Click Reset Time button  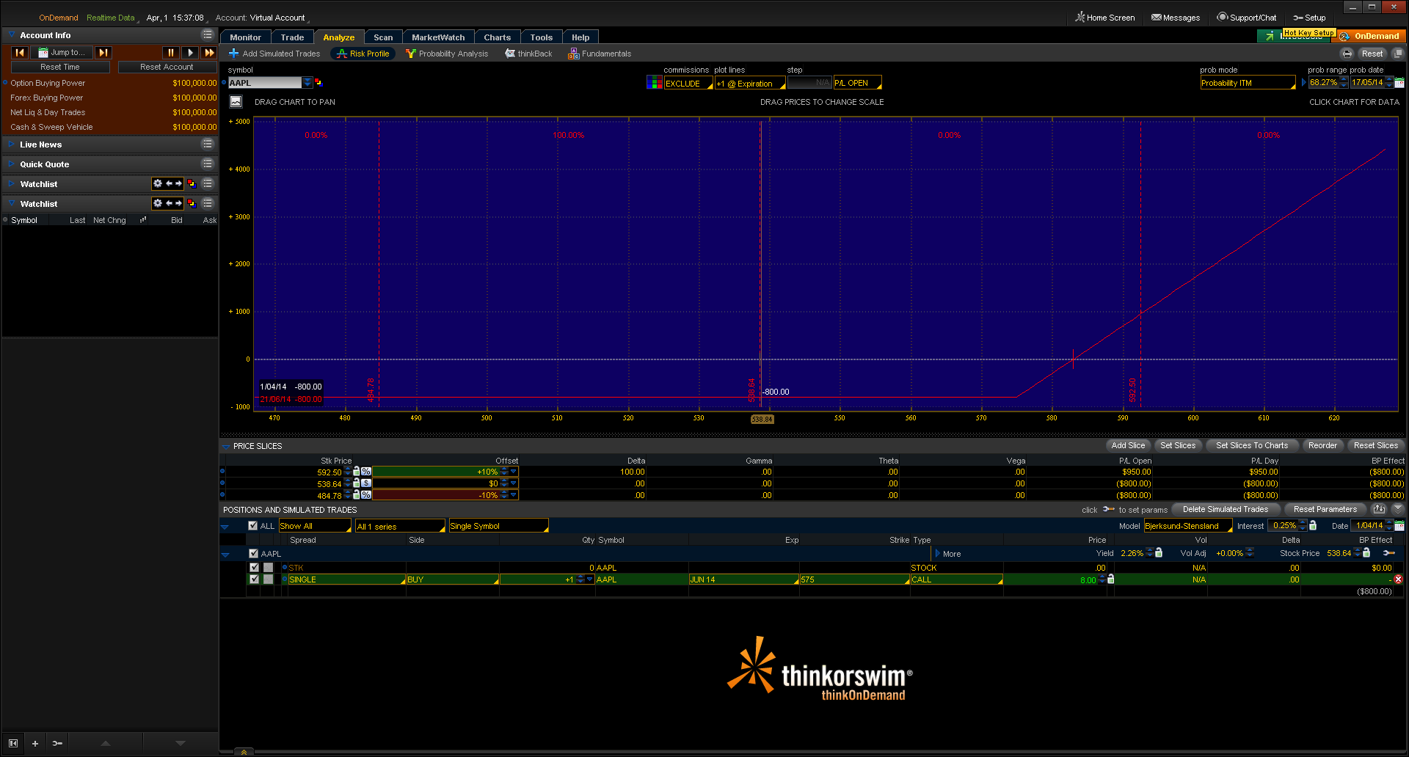pos(60,67)
